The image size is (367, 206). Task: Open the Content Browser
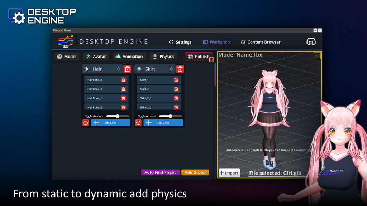261,42
